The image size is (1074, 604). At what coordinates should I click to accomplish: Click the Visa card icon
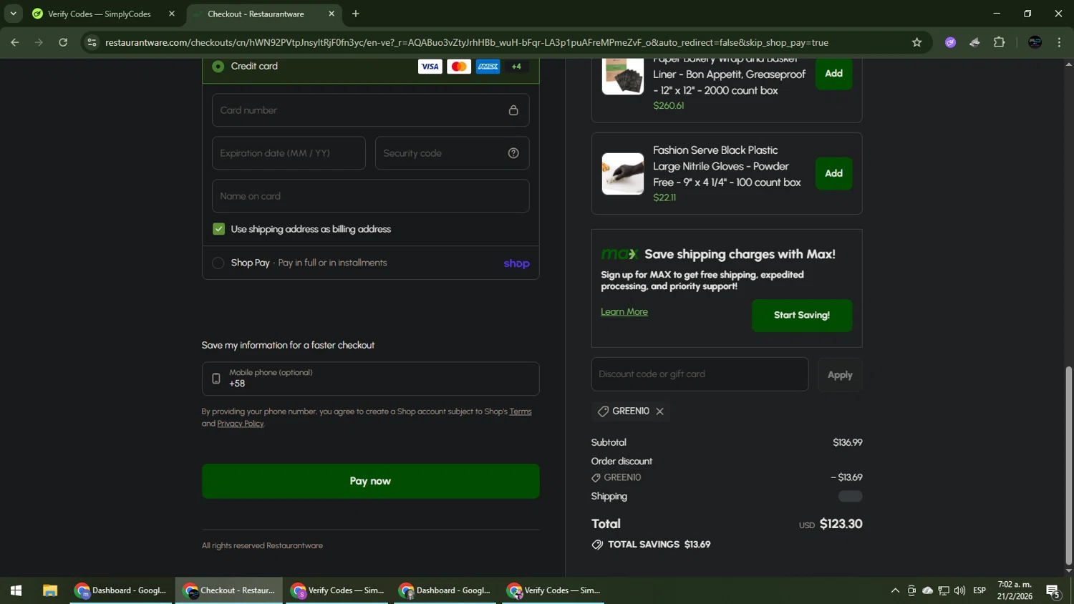[430, 67]
